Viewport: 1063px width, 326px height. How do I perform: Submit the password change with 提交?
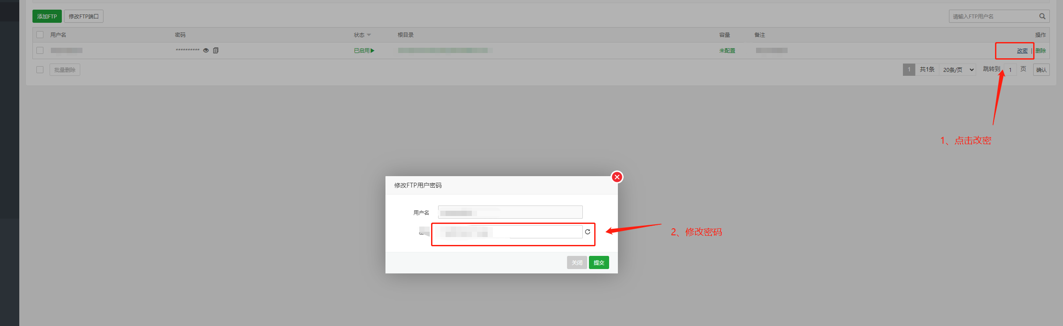point(599,262)
